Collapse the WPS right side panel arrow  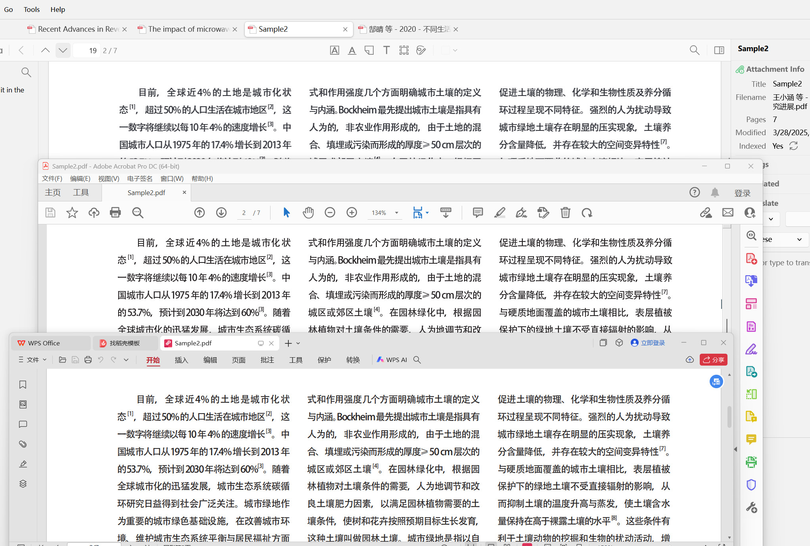point(735,449)
